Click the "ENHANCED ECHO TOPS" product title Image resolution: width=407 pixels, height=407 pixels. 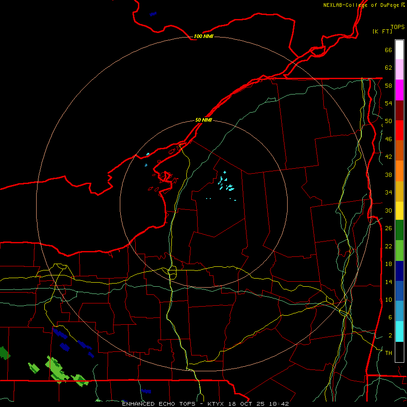click(159, 404)
